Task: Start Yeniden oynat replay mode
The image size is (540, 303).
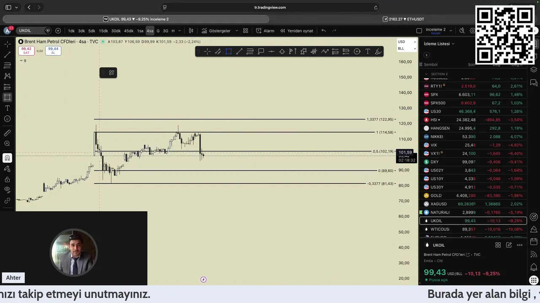Action: (x=297, y=31)
